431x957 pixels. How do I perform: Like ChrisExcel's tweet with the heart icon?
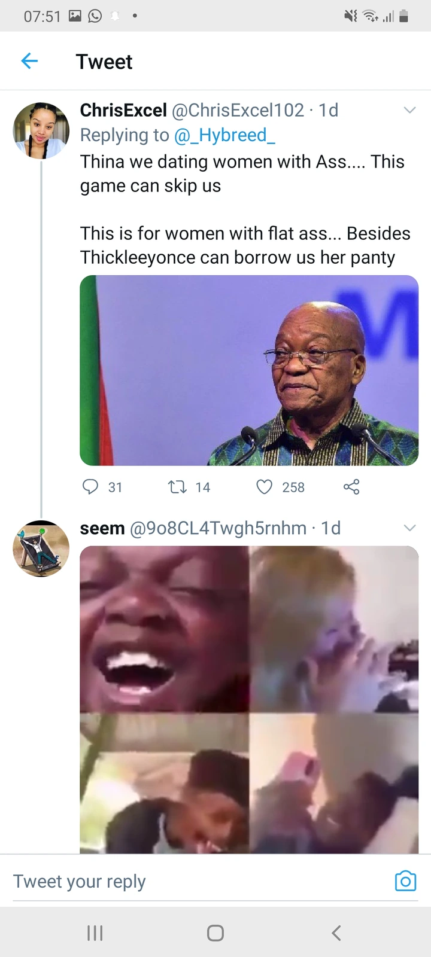265,487
